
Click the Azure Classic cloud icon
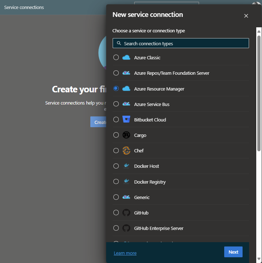point(126,57)
